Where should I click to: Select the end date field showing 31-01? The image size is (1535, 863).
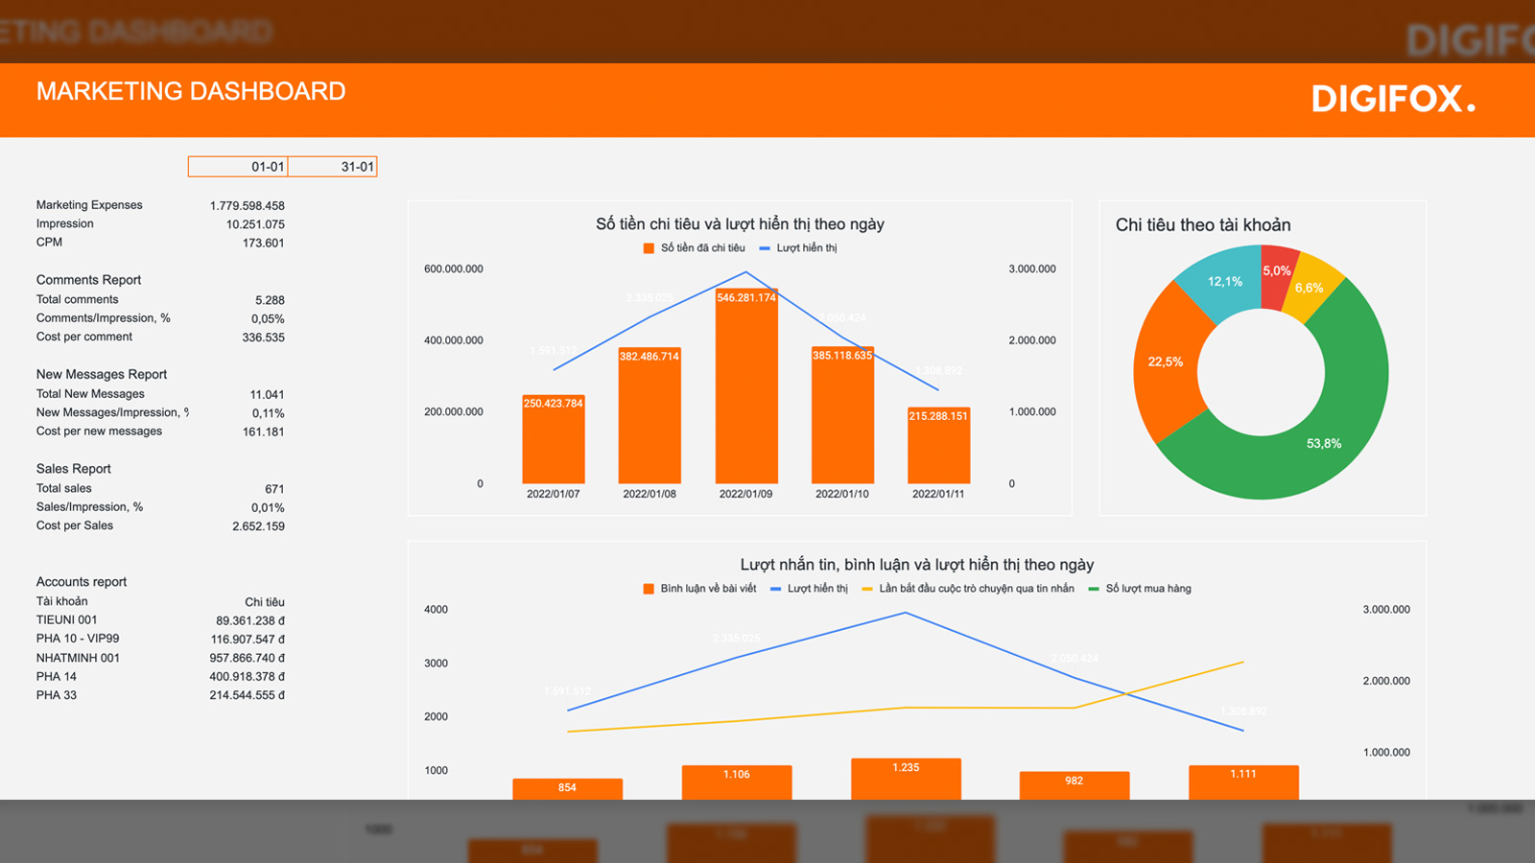pyautogui.click(x=332, y=167)
